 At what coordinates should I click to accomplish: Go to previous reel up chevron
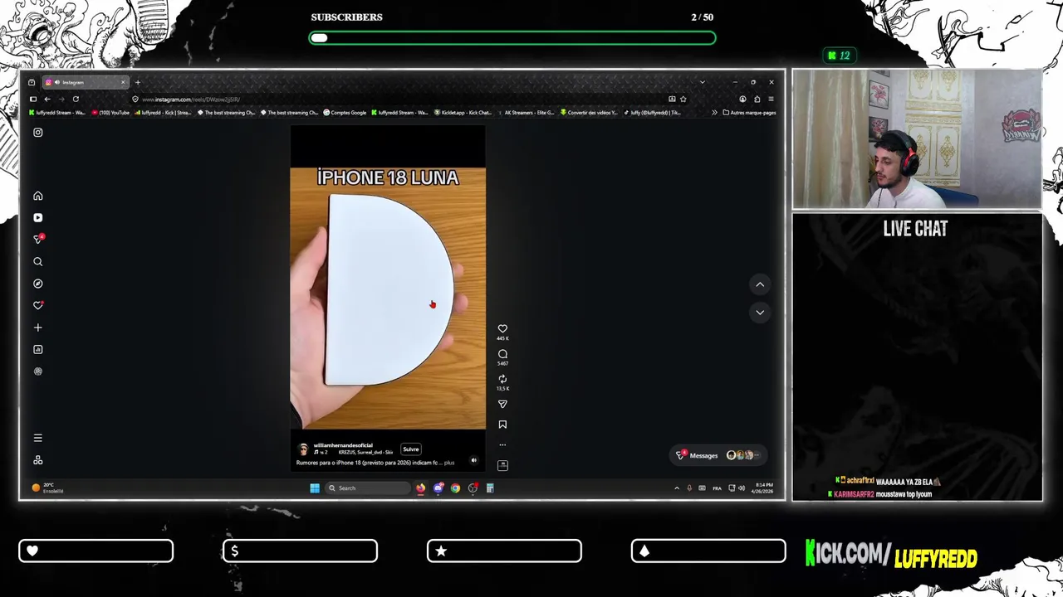pos(760,284)
